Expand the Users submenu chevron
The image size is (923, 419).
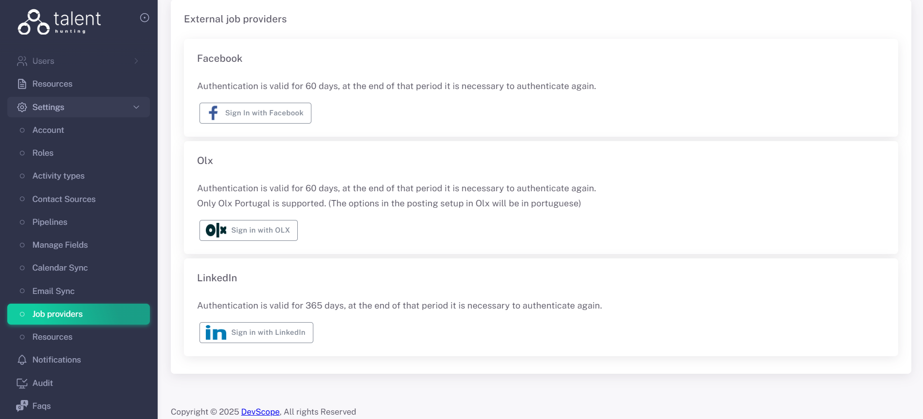coord(136,61)
